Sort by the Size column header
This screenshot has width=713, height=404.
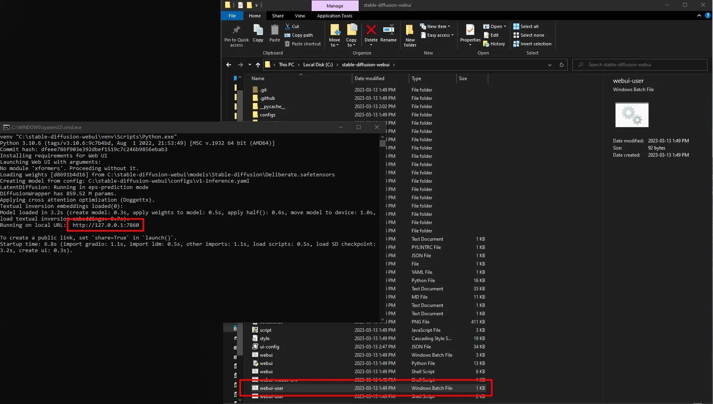point(472,79)
